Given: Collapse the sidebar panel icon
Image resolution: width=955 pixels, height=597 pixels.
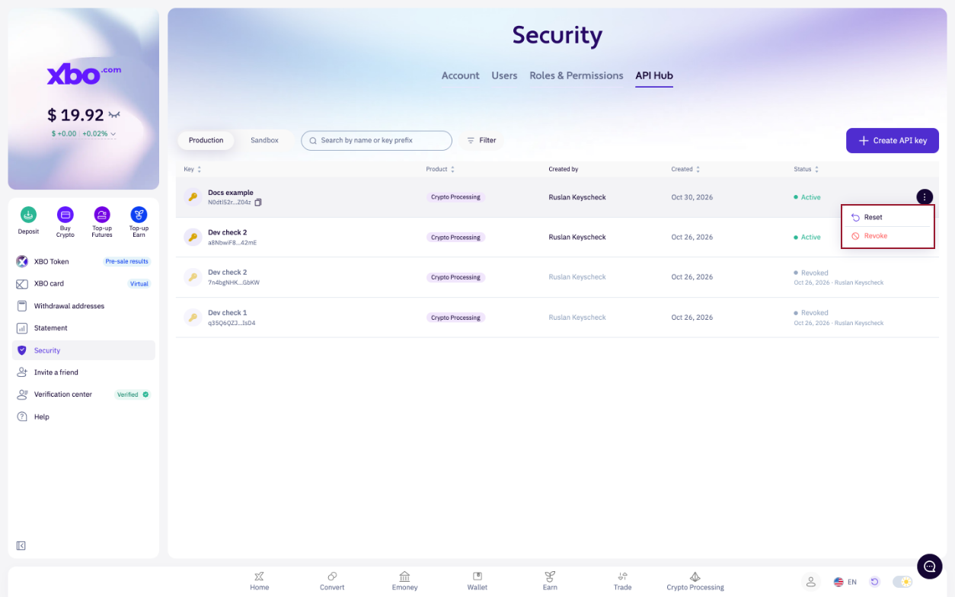Looking at the screenshot, I should click(x=21, y=545).
